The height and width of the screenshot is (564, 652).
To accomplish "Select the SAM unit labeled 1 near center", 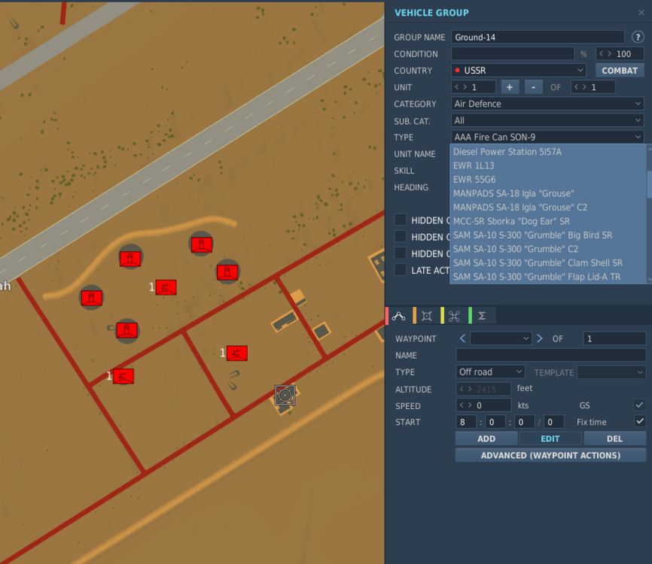I will click(x=166, y=287).
